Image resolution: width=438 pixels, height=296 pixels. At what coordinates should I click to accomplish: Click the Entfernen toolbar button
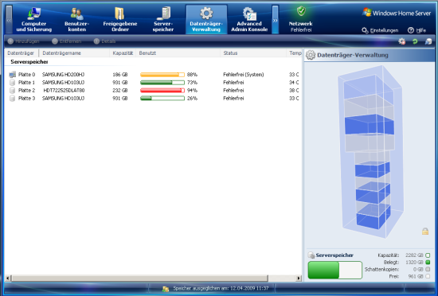tap(66, 41)
